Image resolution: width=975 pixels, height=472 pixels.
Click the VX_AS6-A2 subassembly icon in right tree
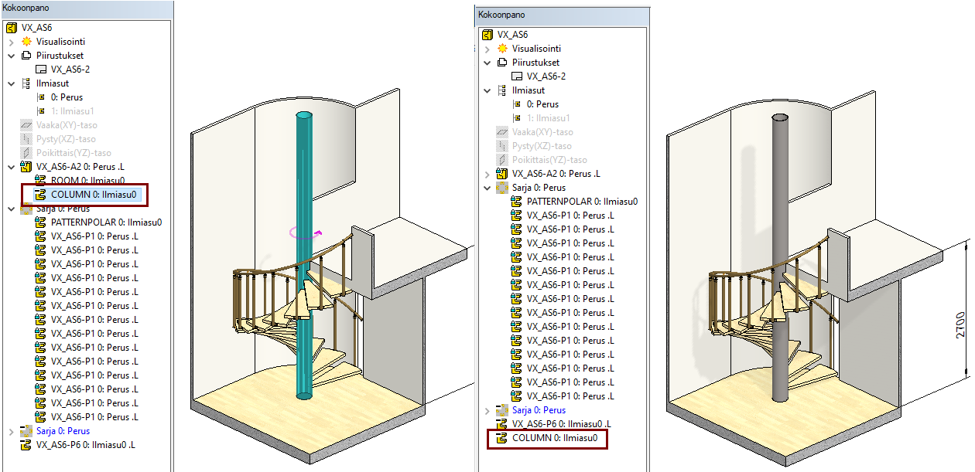point(502,174)
